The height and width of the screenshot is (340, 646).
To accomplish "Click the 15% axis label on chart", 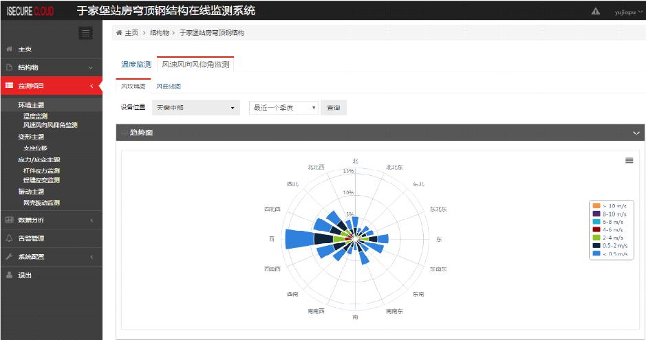I will (349, 171).
